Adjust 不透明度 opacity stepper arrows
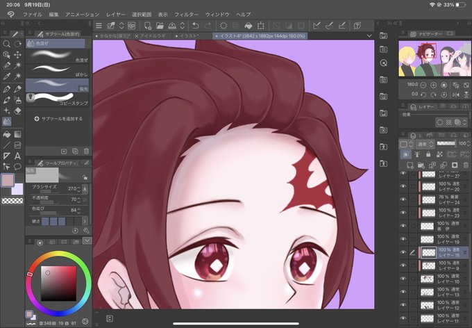Screen dimensions: 472x328 pyautogui.click(x=78, y=199)
